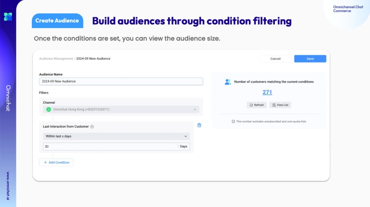Click the Omnichat vertical sidebar text

(x=8, y=98)
